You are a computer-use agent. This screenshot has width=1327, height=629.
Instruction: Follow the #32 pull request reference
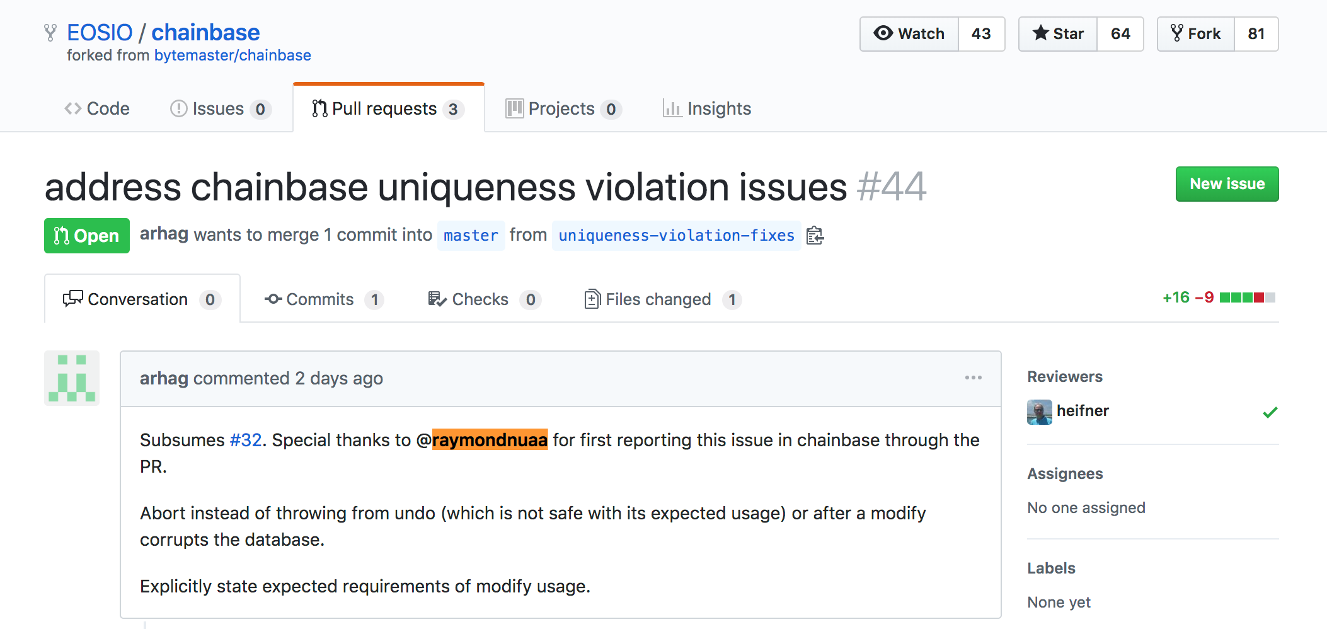[x=246, y=440]
